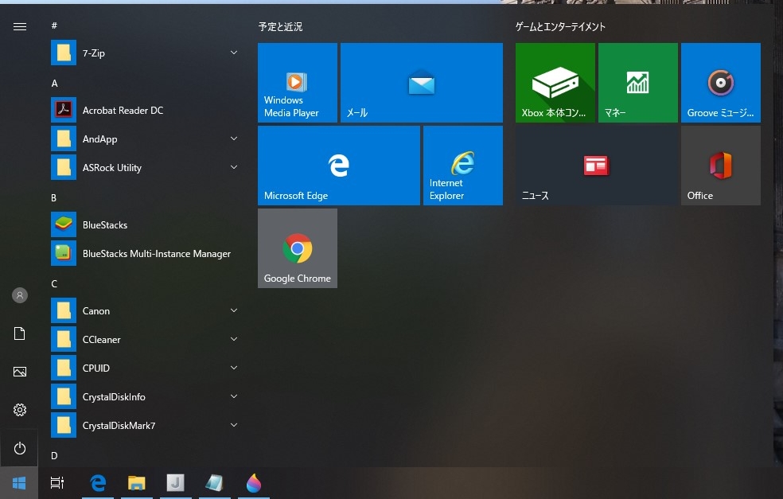Expand the Canon folder chevron
The height and width of the screenshot is (499, 783).
point(234,310)
